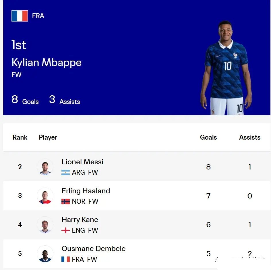Open the Harry Kane player link
271x270 pixels.
[x=80, y=220]
